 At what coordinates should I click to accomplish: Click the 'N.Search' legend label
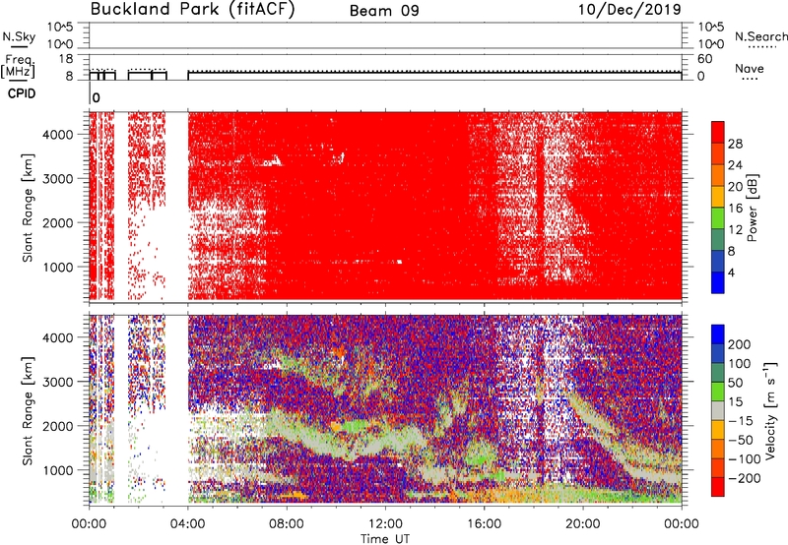(x=761, y=36)
